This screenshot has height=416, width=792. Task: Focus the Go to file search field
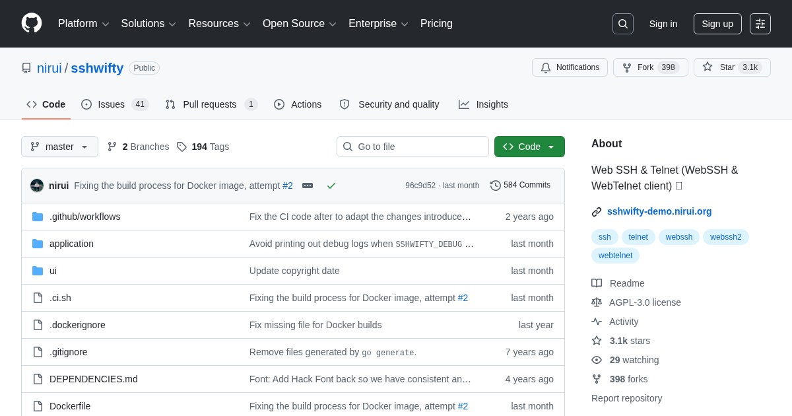coord(412,147)
